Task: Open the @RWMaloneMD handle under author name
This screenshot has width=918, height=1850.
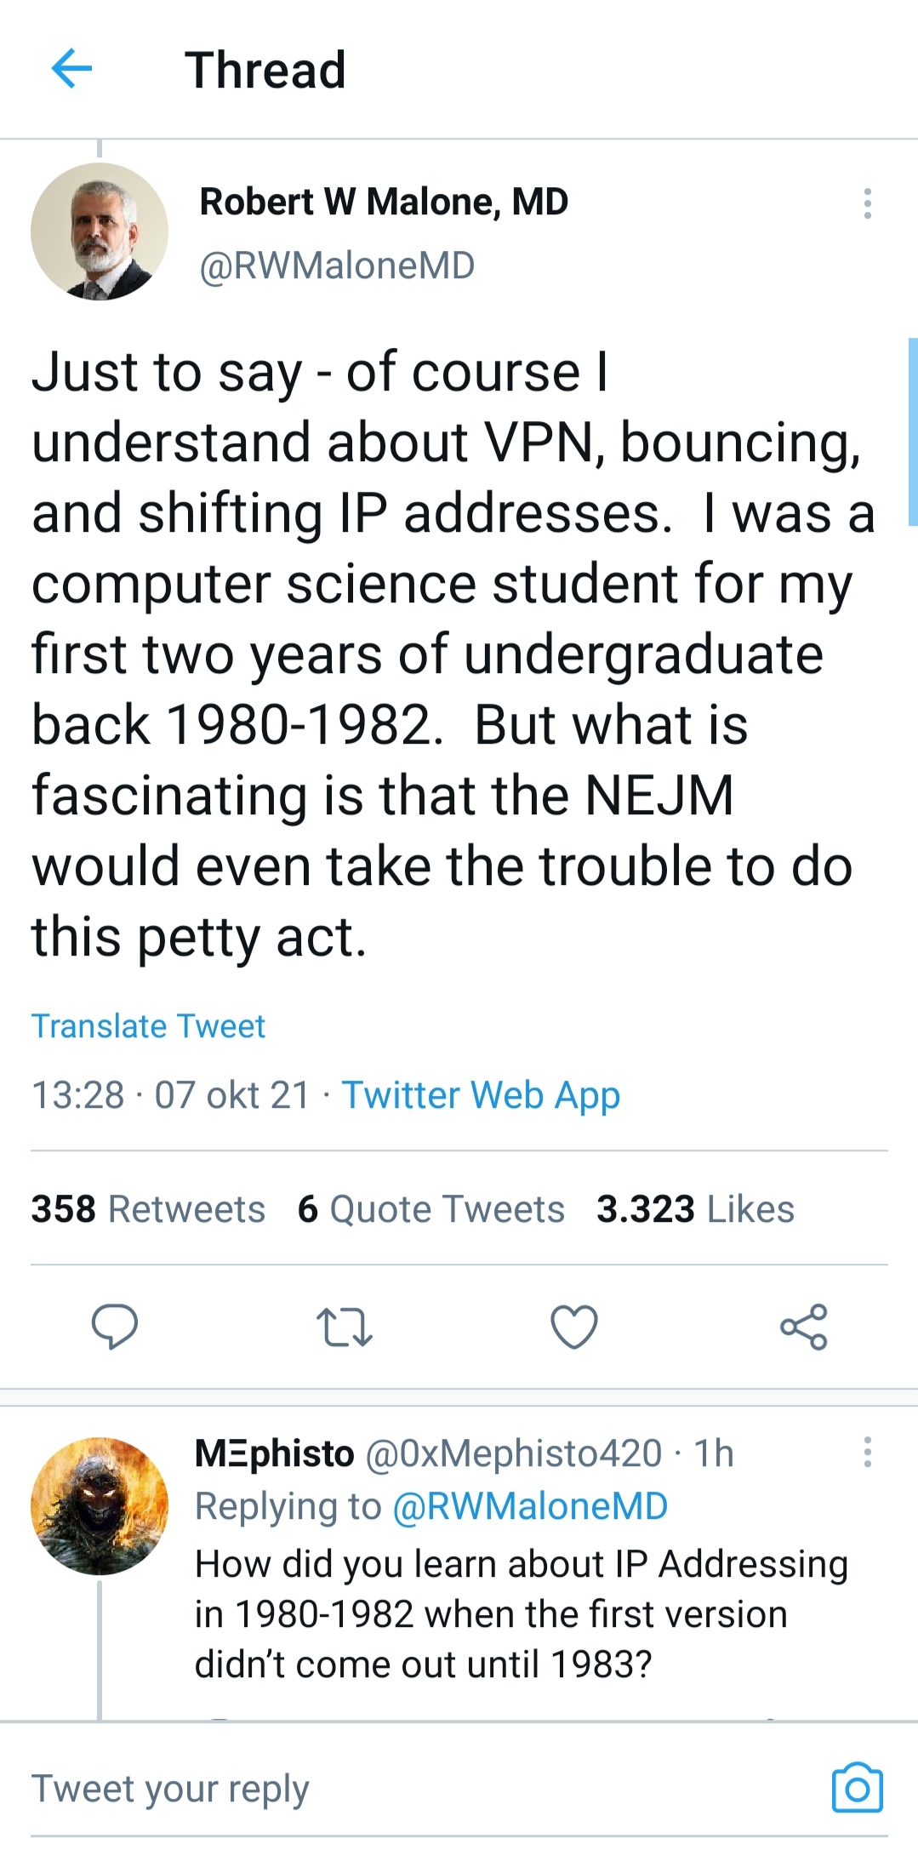Action: click(337, 266)
